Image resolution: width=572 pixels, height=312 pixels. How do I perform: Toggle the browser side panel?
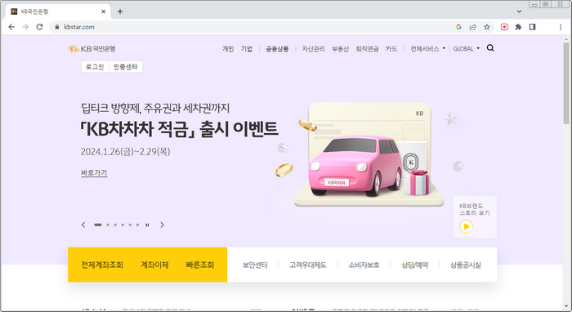pyautogui.click(x=532, y=27)
